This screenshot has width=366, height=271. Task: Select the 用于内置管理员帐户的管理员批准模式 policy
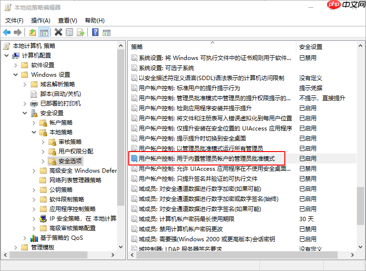click(207, 158)
